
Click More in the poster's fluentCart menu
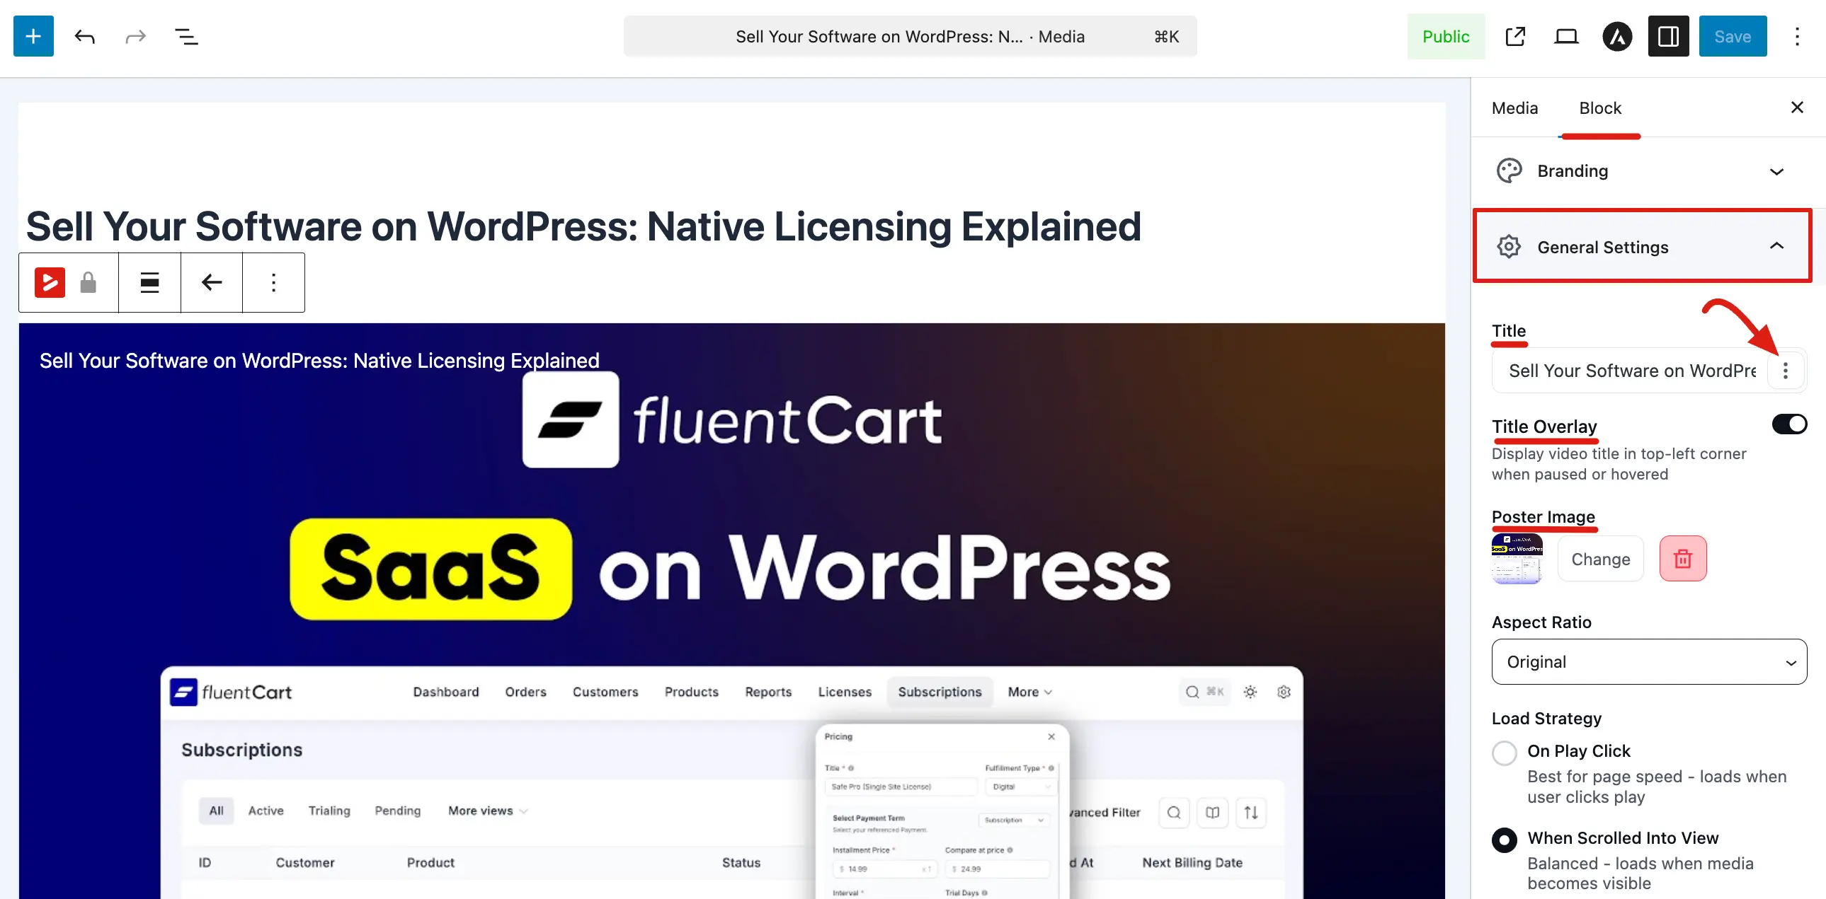pos(1030,692)
